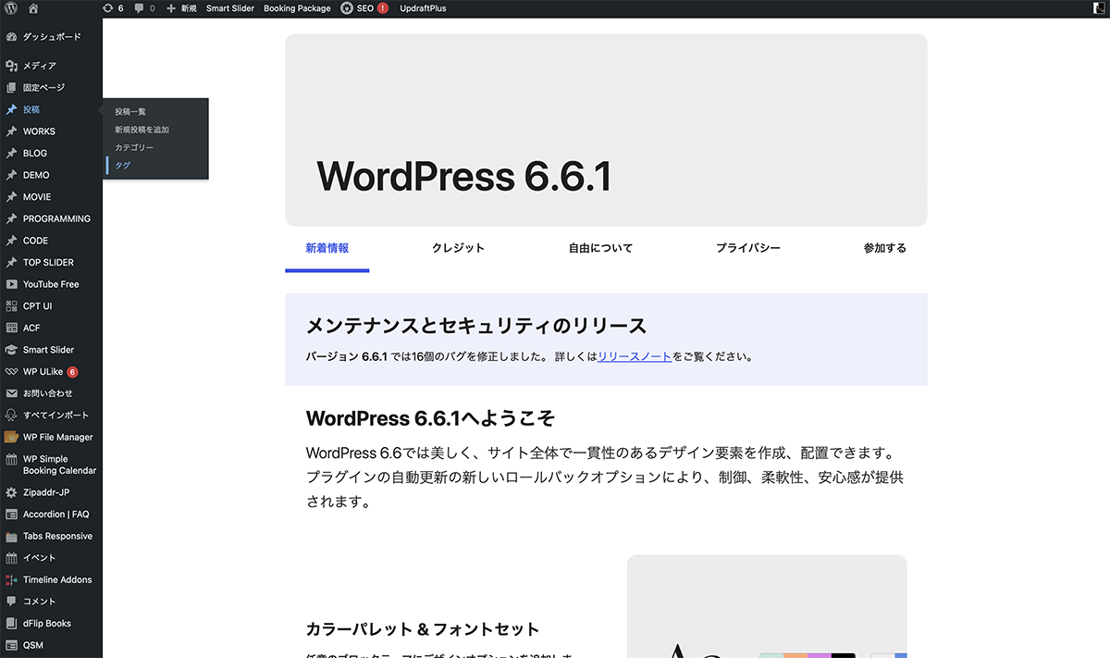Click the Media library icon
Screen dimensions: 1110x658
pos(11,66)
